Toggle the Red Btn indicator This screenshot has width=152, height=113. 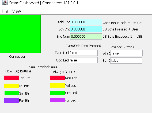11,78
